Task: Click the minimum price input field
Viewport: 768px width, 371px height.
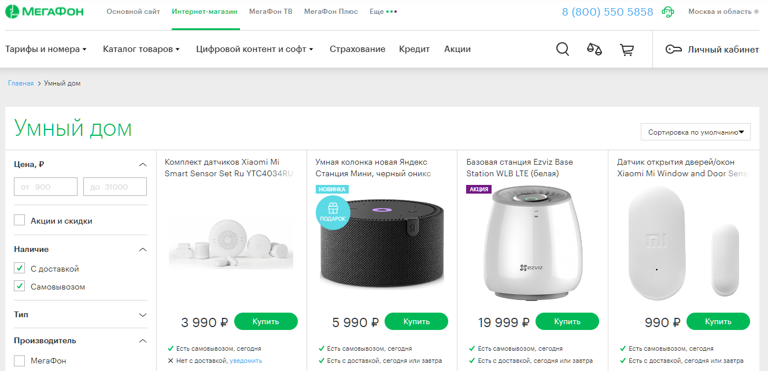Action: pos(46,187)
